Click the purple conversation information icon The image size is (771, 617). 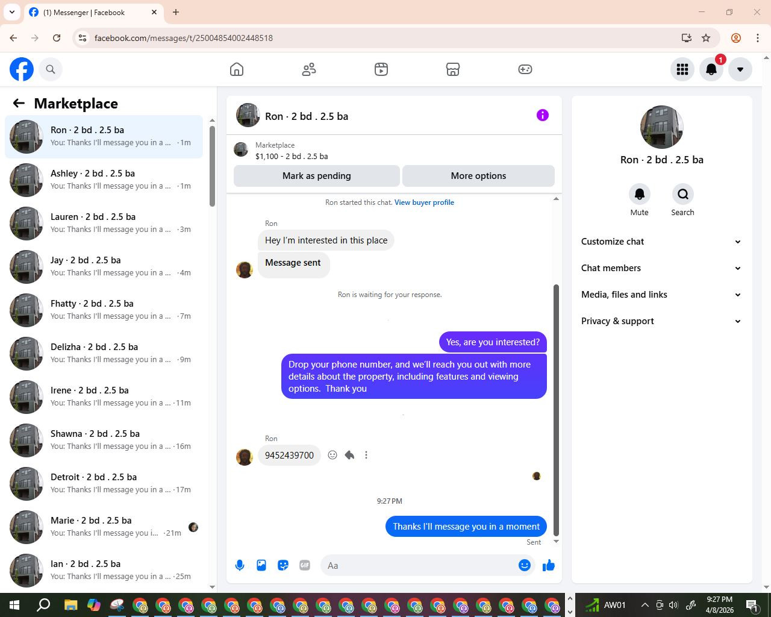(x=543, y=115)
